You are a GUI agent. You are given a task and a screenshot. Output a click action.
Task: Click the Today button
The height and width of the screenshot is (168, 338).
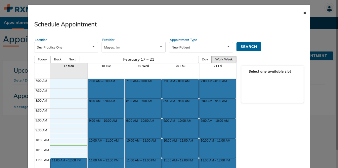(x=42, y=59)
